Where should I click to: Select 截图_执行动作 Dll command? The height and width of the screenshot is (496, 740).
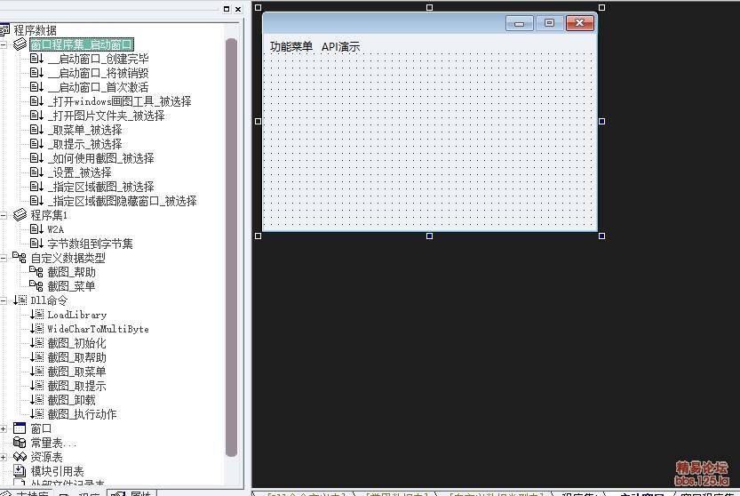(x=82, y=414)
